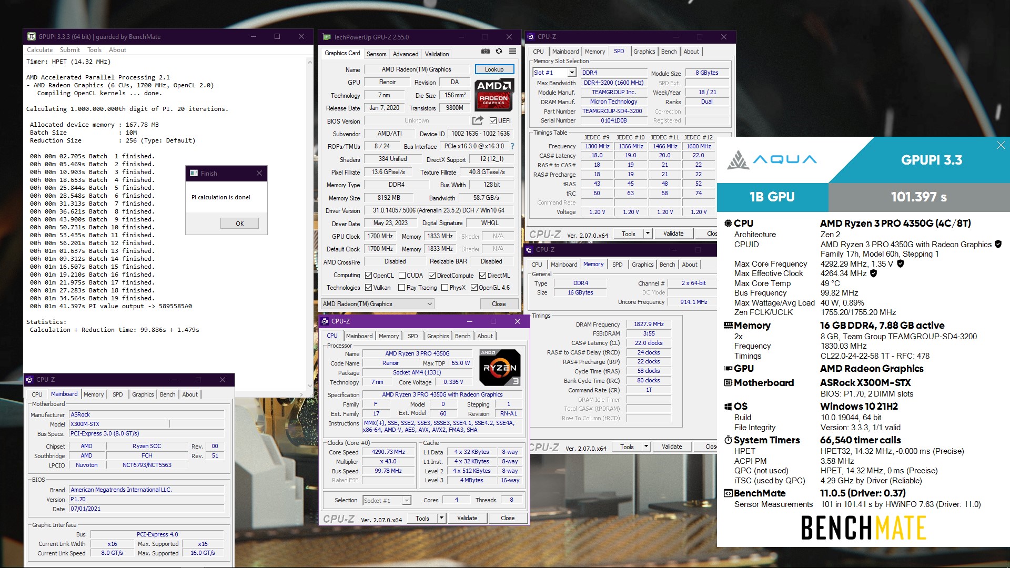The width and height of the screenshot is (1010, 568).
Task: Open the GPU-Z hamburger menu
Action: point(512,52)
